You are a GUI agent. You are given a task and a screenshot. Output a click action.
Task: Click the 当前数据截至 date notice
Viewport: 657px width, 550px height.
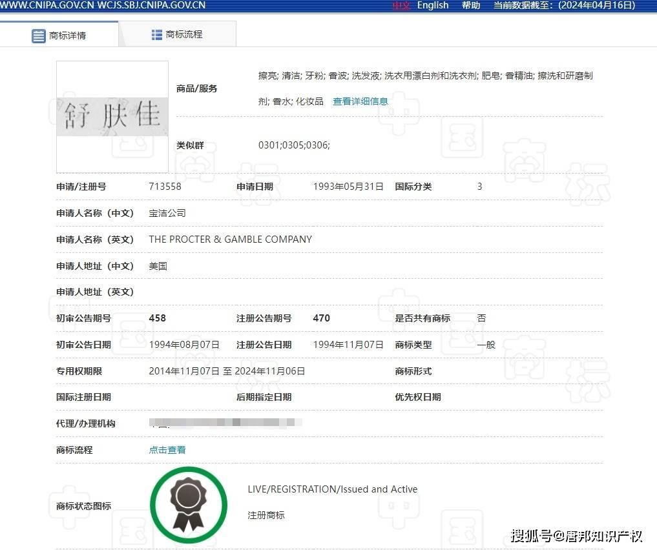pyautogui.click(x=565, y=5)
